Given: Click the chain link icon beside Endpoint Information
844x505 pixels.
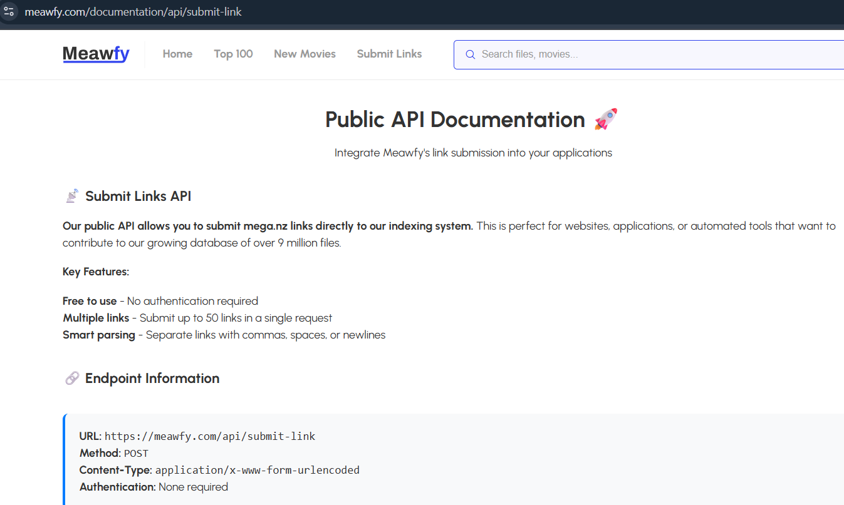Looking at the screenshot, I should coord(72,378).
